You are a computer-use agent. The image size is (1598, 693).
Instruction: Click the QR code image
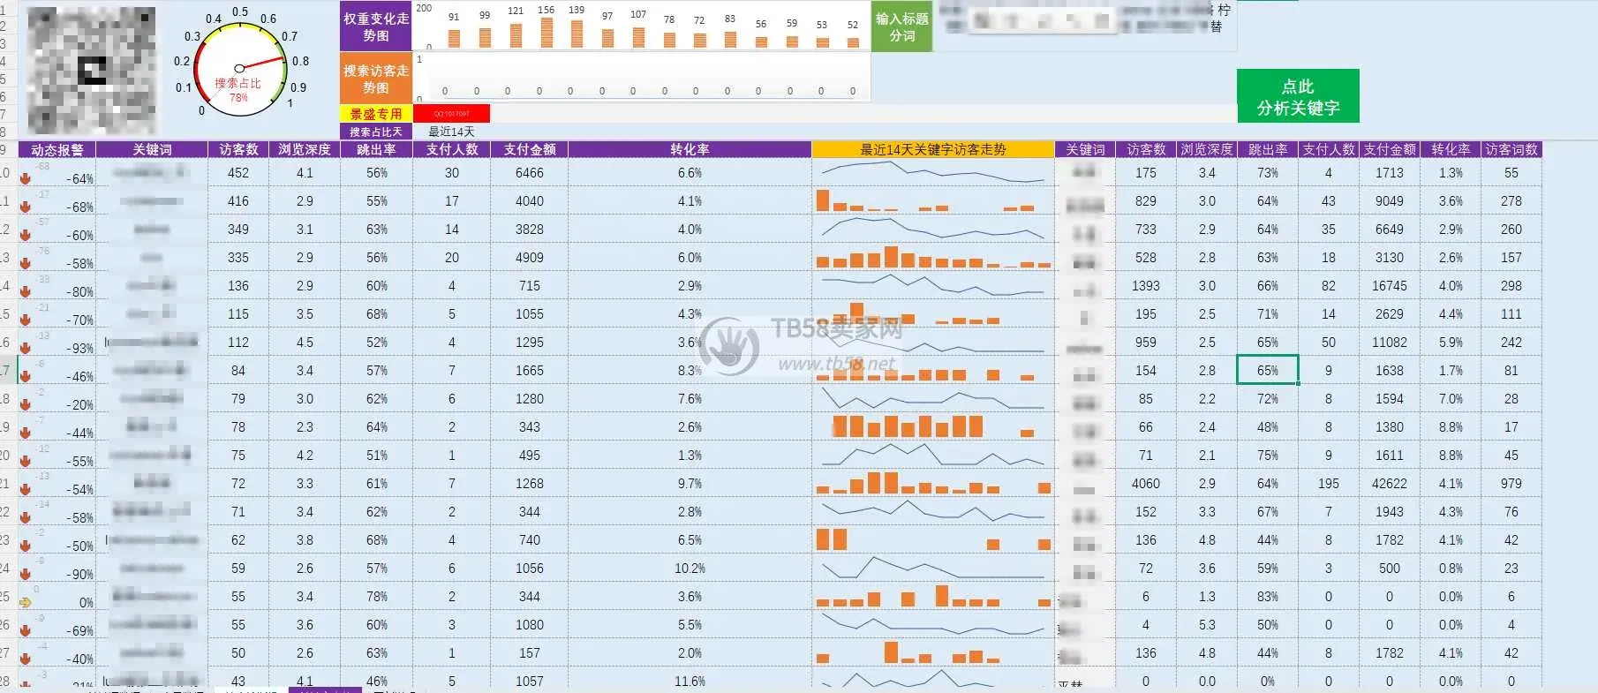[92, 70]
